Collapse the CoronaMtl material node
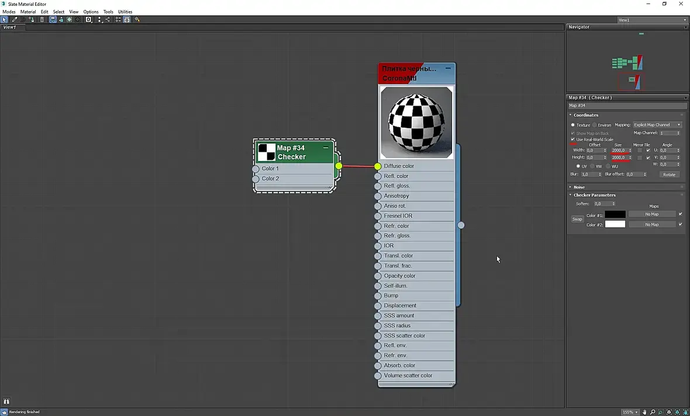Viewport: 690px width, 416px height. [x=448, y=68]
